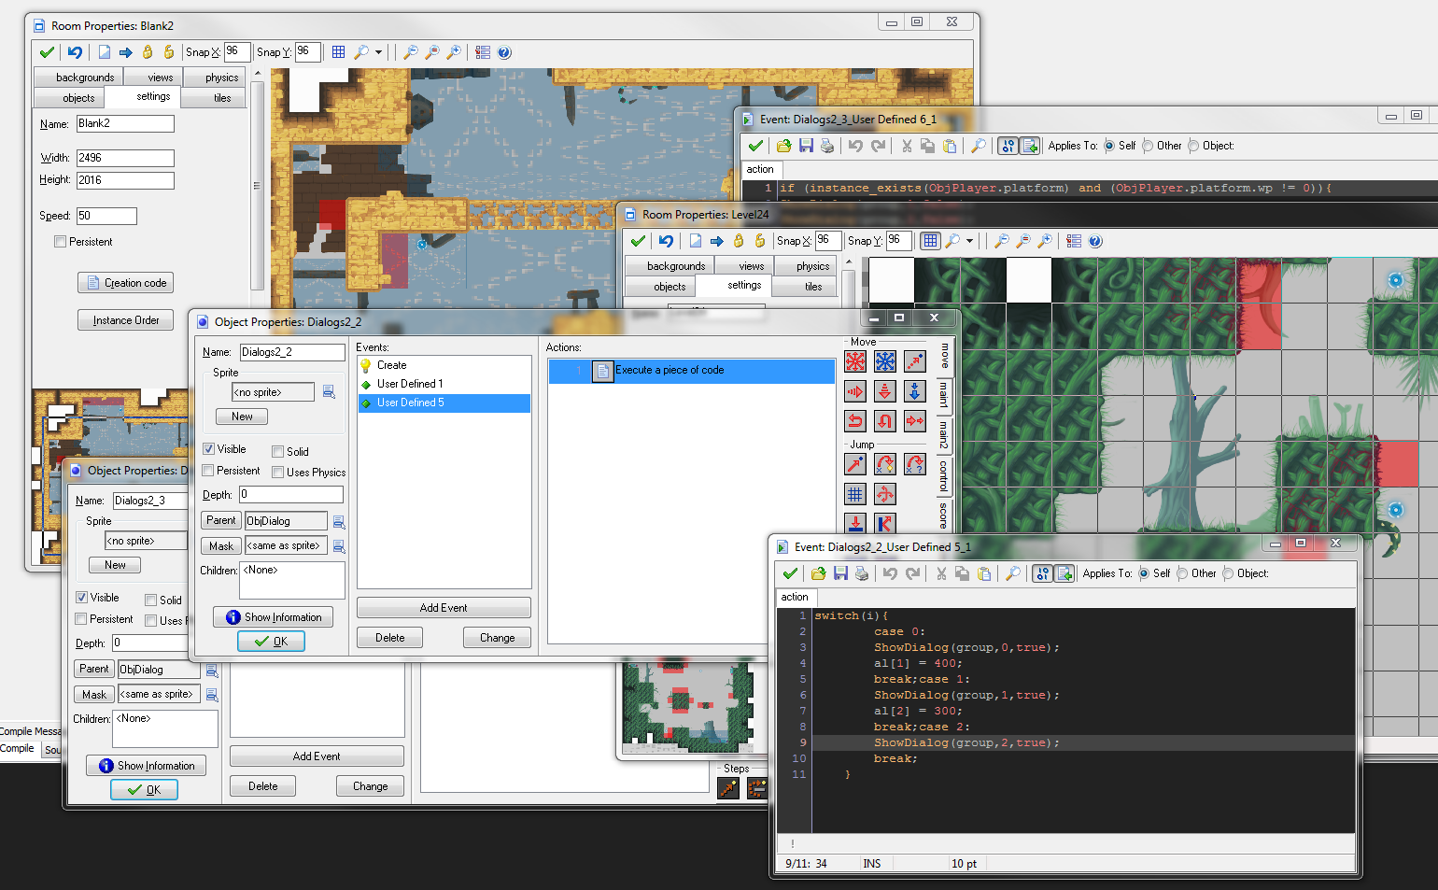The image size is (1438, 890).
Task: Toggle Solid checkbox in Dialogs2_2 properties
Action: 278,452
